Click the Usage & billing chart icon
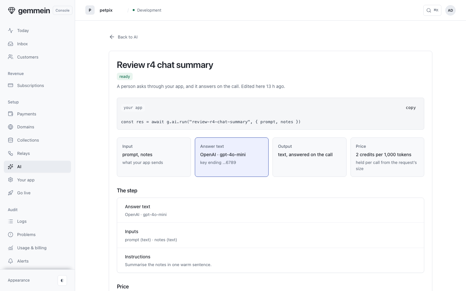Image resolution: width=466 pixels, height=291 pixels. coord(11,248)
